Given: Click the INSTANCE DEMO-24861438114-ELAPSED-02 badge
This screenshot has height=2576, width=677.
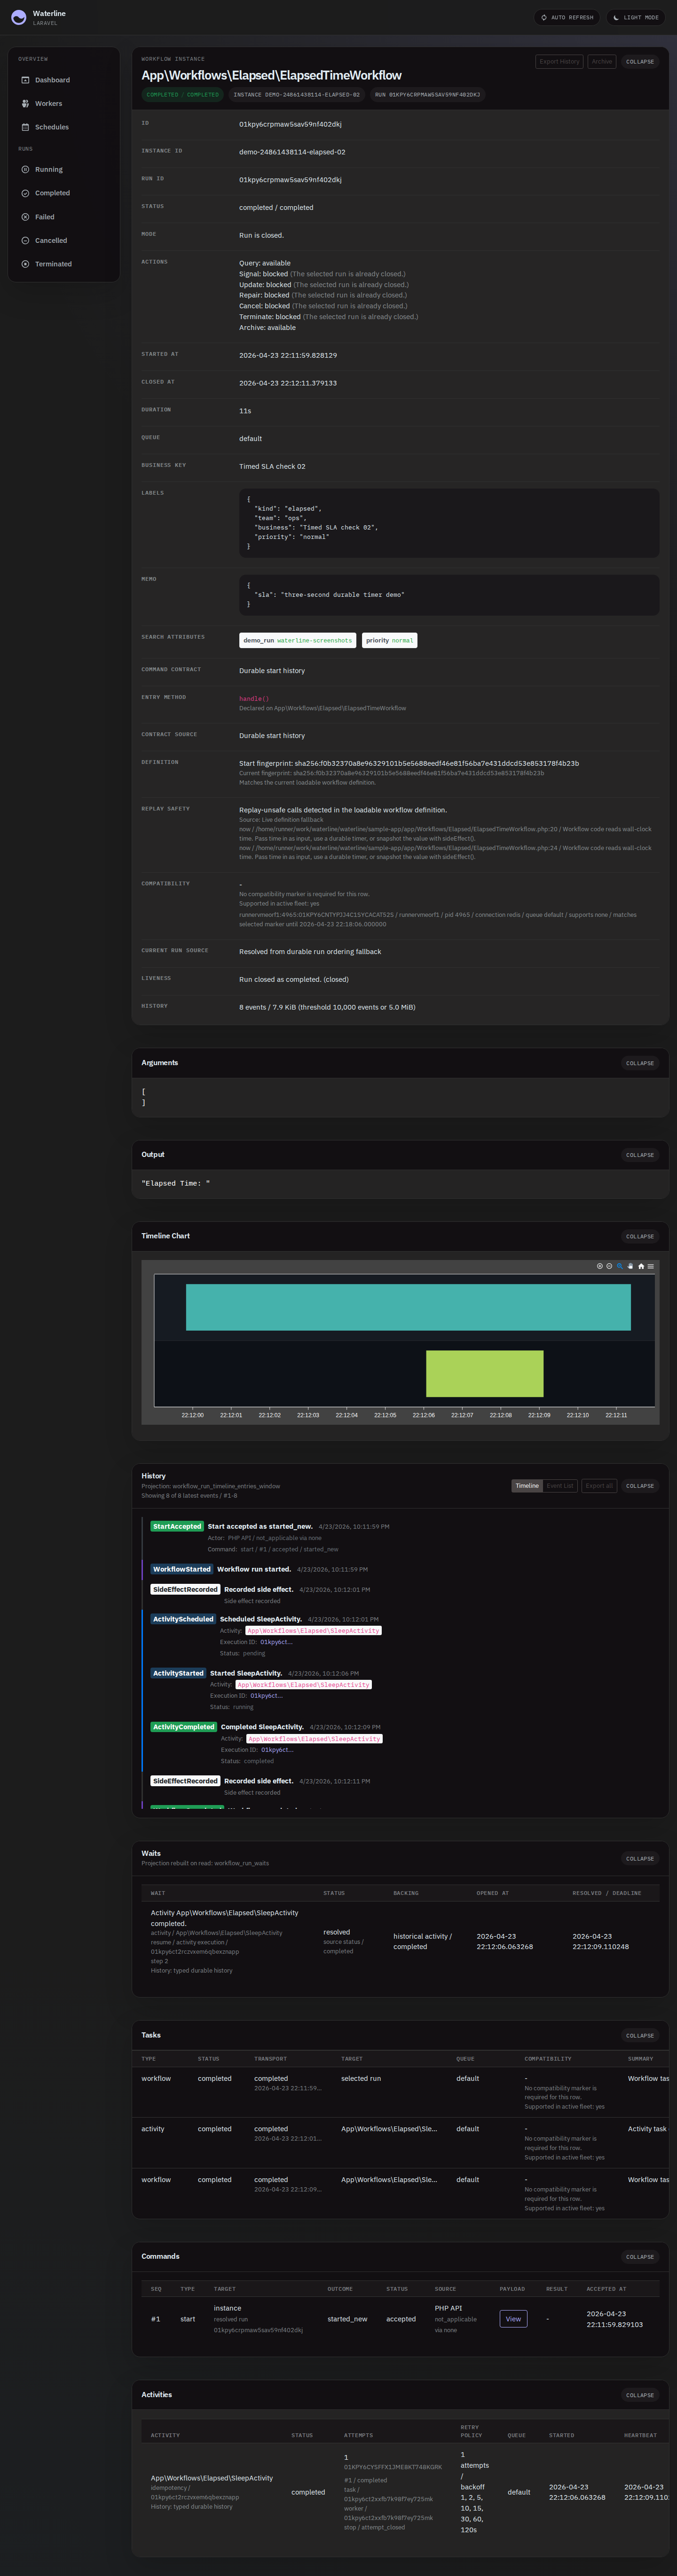Looking at the screenshot, I should (x=297, y=95).
